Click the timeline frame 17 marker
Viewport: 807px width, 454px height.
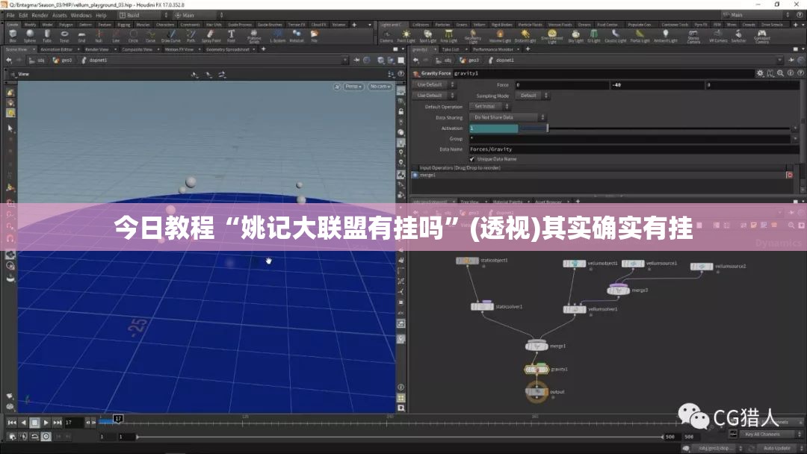point(118,418)
